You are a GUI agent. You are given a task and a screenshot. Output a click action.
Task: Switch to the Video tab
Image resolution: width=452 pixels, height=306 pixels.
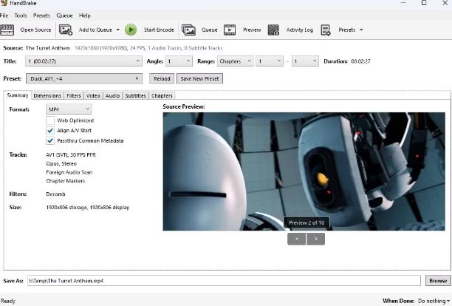[93, 96]
